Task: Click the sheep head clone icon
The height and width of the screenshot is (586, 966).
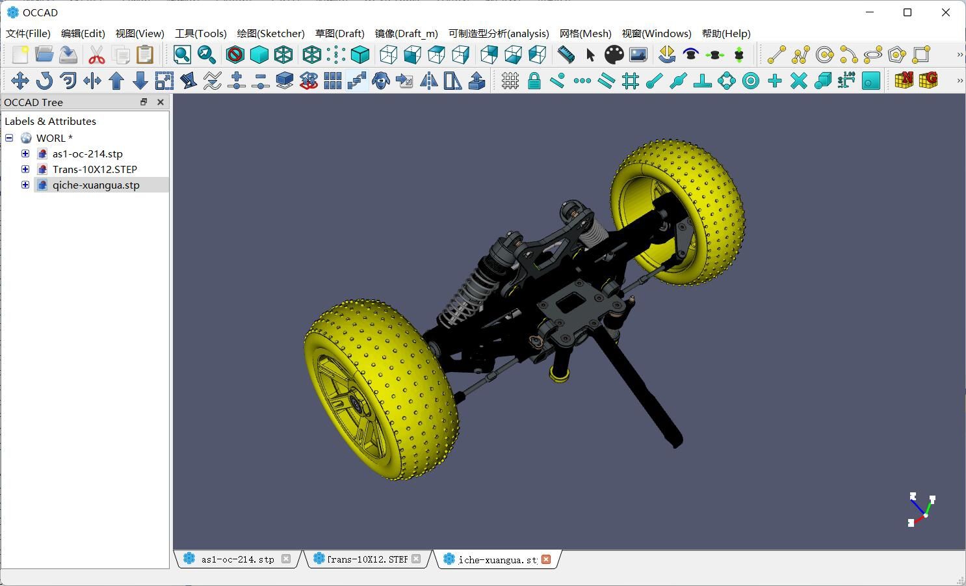Action: 381,81
